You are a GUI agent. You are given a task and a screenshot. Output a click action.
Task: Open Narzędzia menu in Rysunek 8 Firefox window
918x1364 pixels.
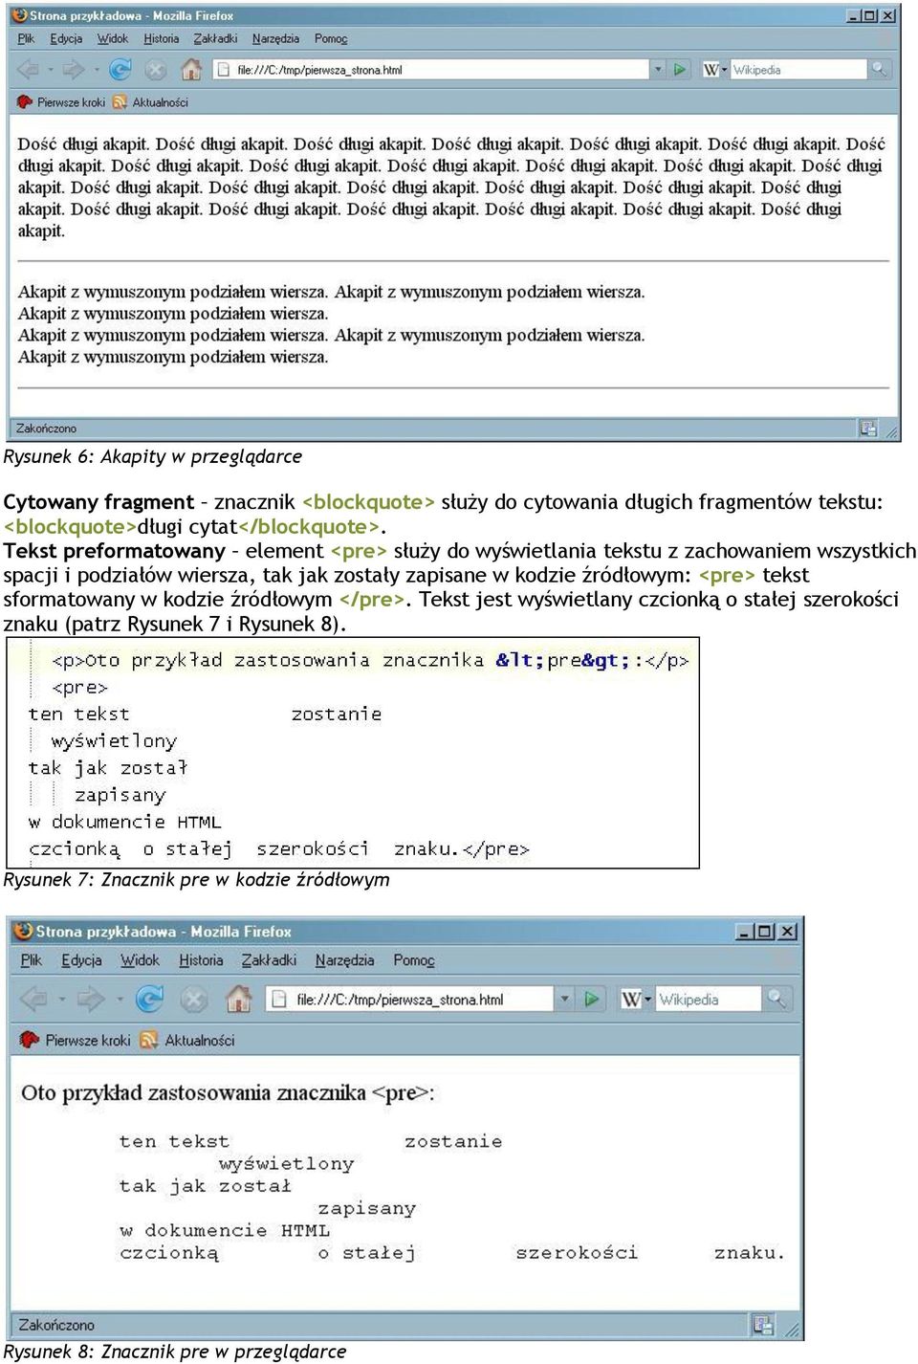344,960
